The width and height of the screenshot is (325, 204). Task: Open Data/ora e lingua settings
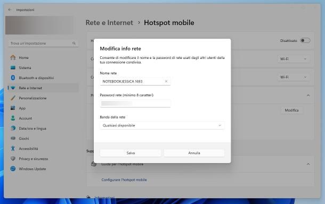pos(43,129)
